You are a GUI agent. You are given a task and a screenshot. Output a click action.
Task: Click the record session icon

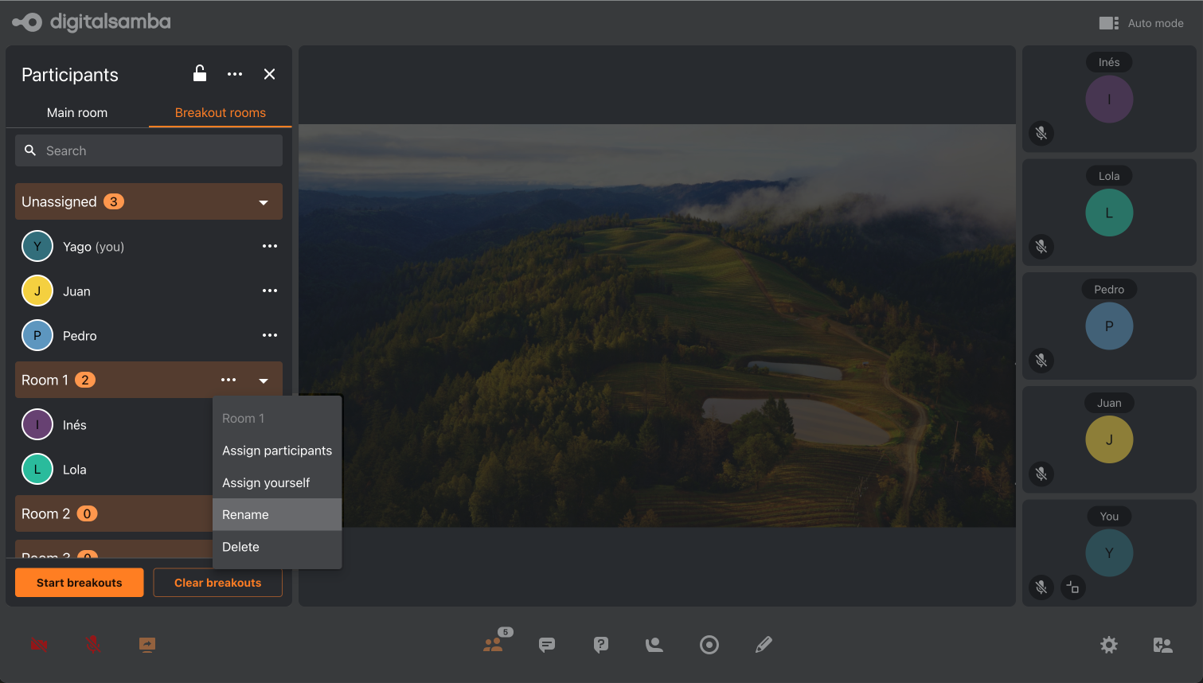[x=709, y=645]
